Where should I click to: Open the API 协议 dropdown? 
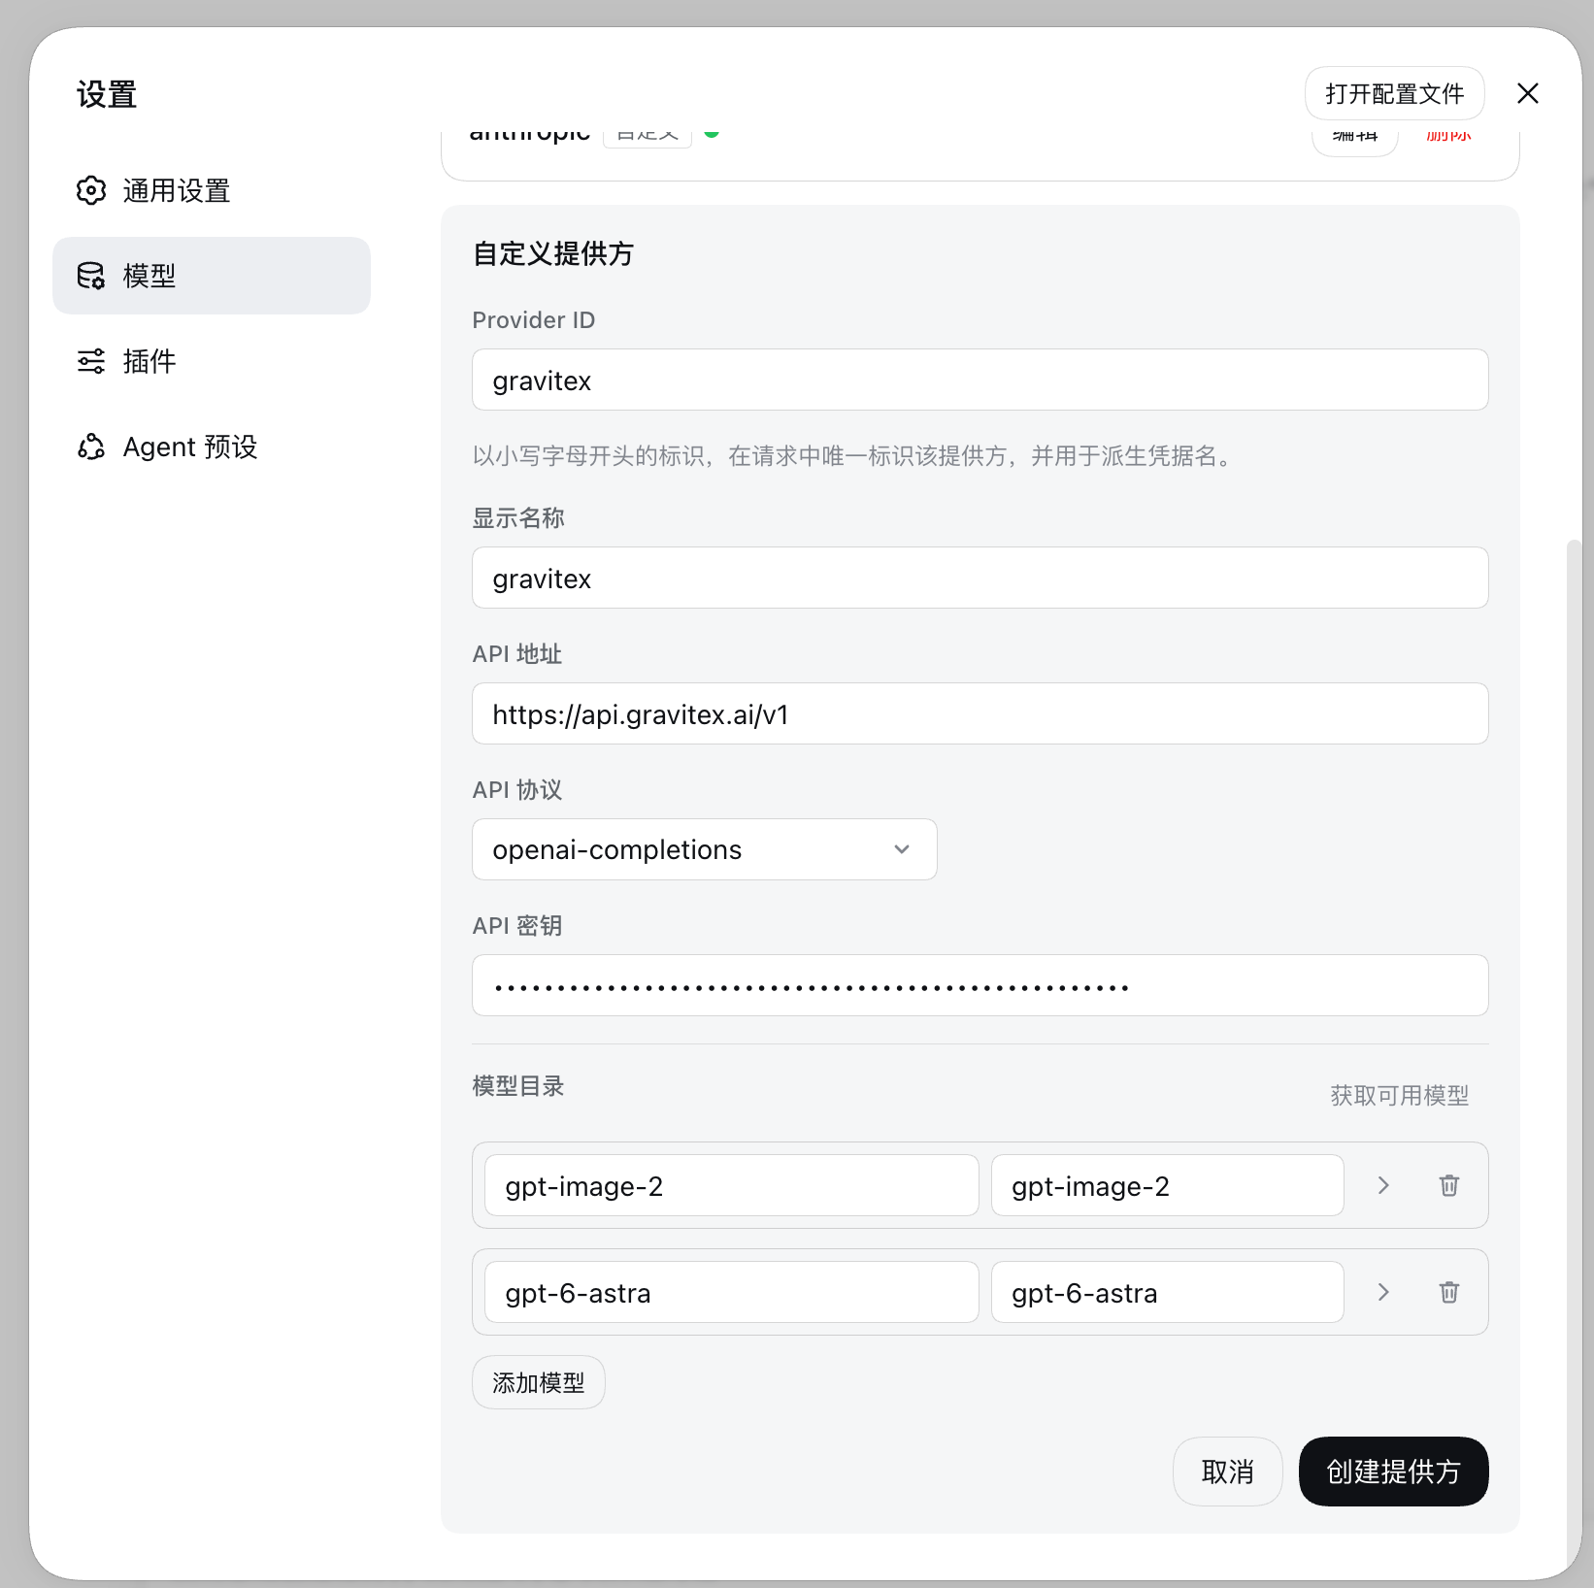point(704,849)
